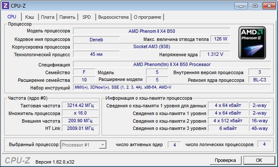Viewport: 278px width, 167px height.
Task: Click the instruction set field MMX(+), 3DNow!(+)
Action: coord(172,87)
